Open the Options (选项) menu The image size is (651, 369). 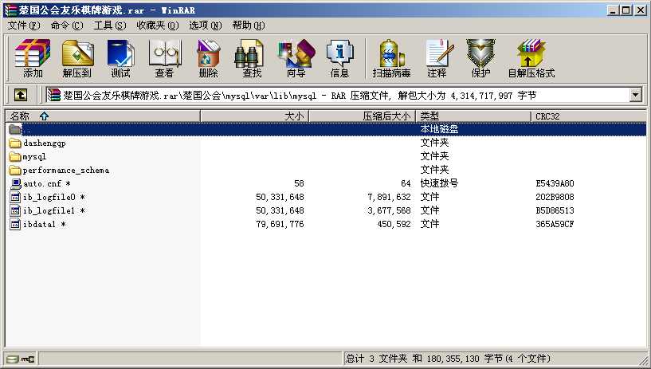click(206, 26)
